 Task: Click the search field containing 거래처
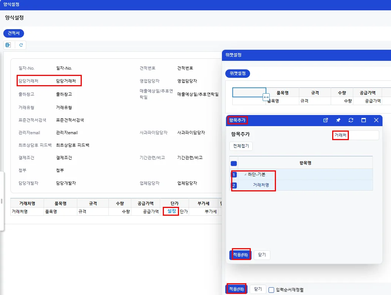point(355,135)
